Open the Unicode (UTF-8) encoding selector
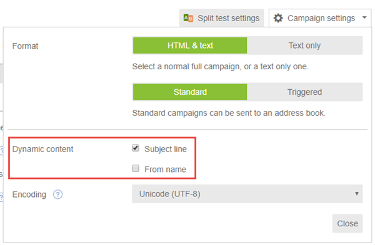This screenshot has height=245, width=375. (x=247, y=194)
